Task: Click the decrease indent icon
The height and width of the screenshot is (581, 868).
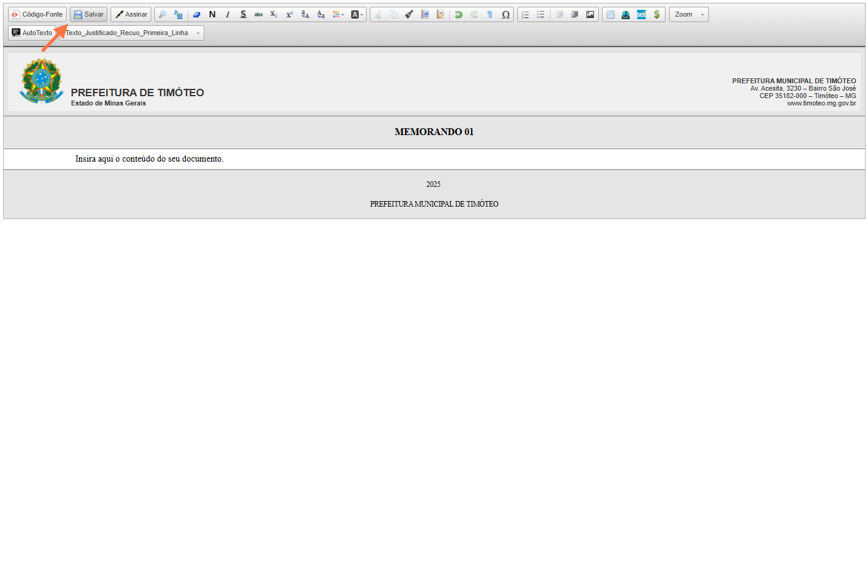Action: click(559, 14)
